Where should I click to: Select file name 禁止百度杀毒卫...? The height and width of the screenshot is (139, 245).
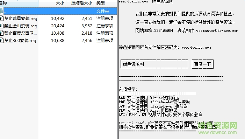20,33
